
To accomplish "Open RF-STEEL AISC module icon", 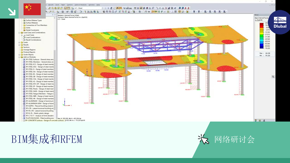I will click(x=24, y=67).
